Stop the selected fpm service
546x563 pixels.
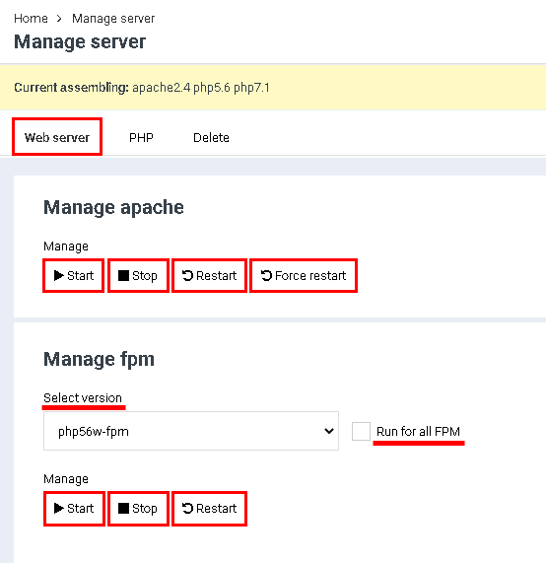click(x=138, y=509)
